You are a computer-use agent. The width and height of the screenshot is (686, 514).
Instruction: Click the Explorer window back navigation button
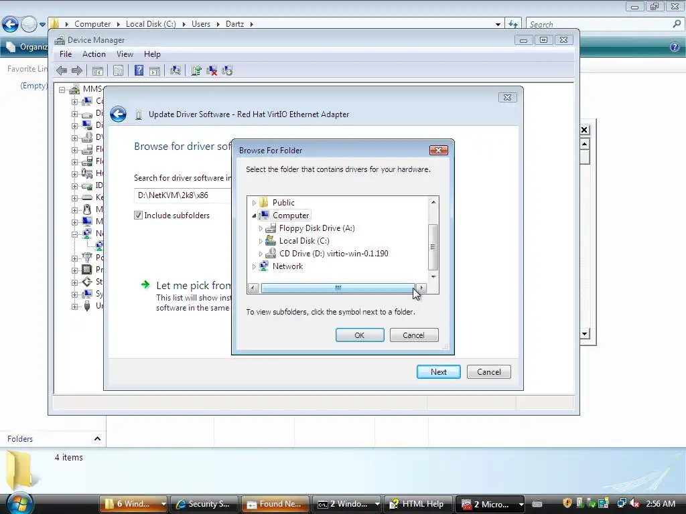point(10,24)
